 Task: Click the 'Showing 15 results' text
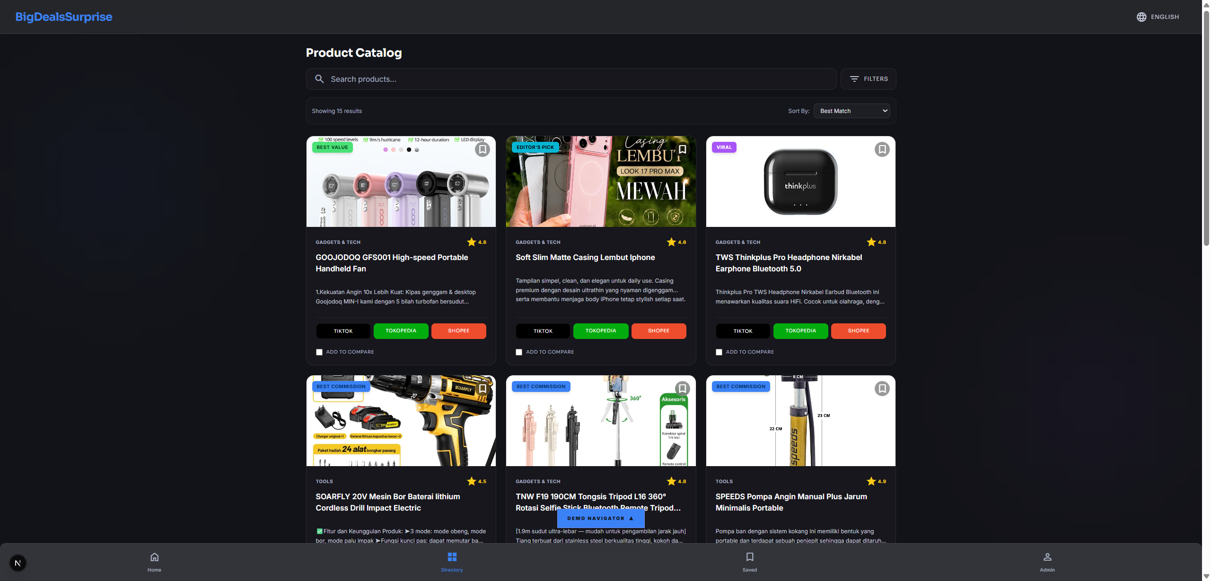(337, 111)
